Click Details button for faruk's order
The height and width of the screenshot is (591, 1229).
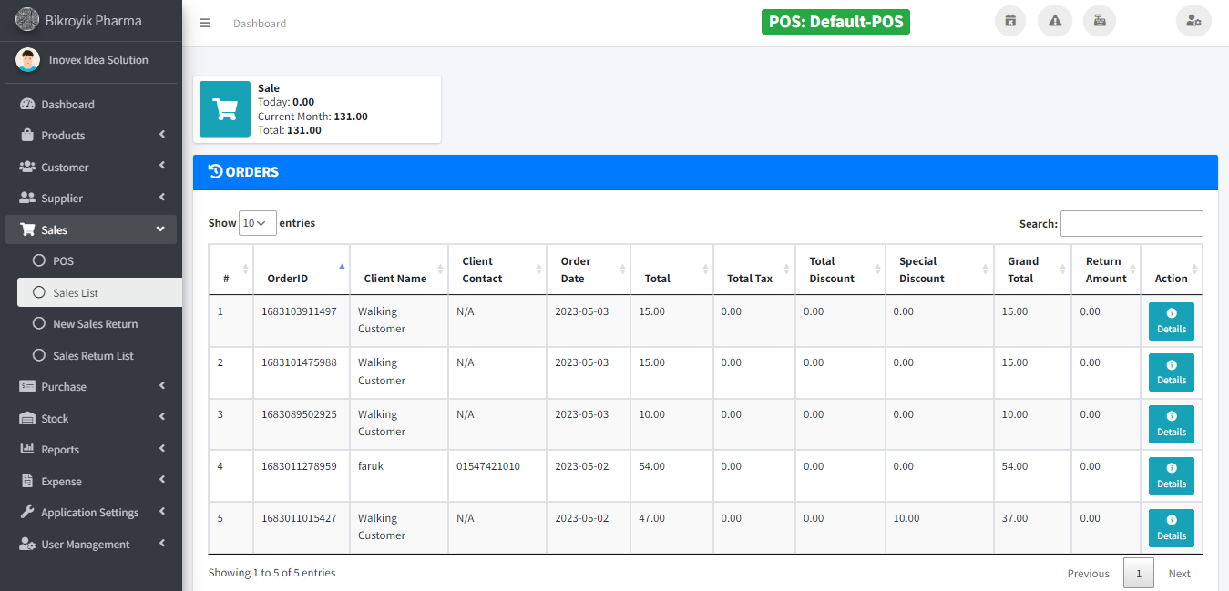coord(1171,476)
